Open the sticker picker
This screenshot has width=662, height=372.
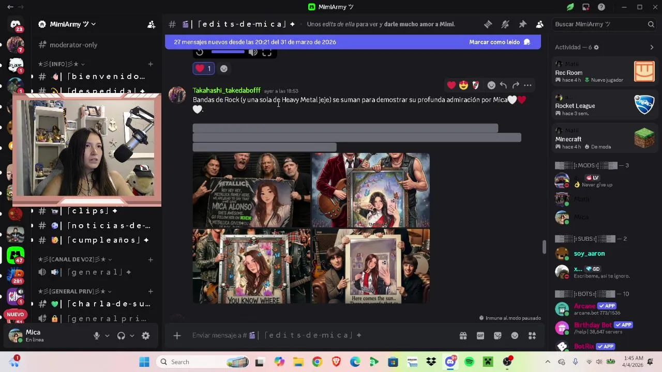pyautogui.click(x=498, y=336)
